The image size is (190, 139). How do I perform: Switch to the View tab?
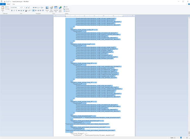tap(14, 4)
